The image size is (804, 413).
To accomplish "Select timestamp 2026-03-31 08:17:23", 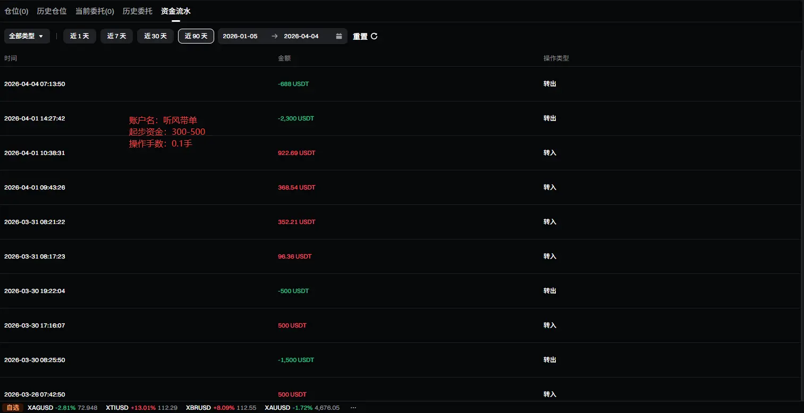I will [x=35, y=256].
